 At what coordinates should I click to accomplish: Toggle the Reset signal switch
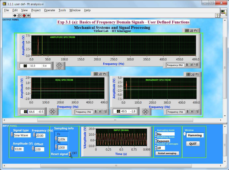click(70, 154)
